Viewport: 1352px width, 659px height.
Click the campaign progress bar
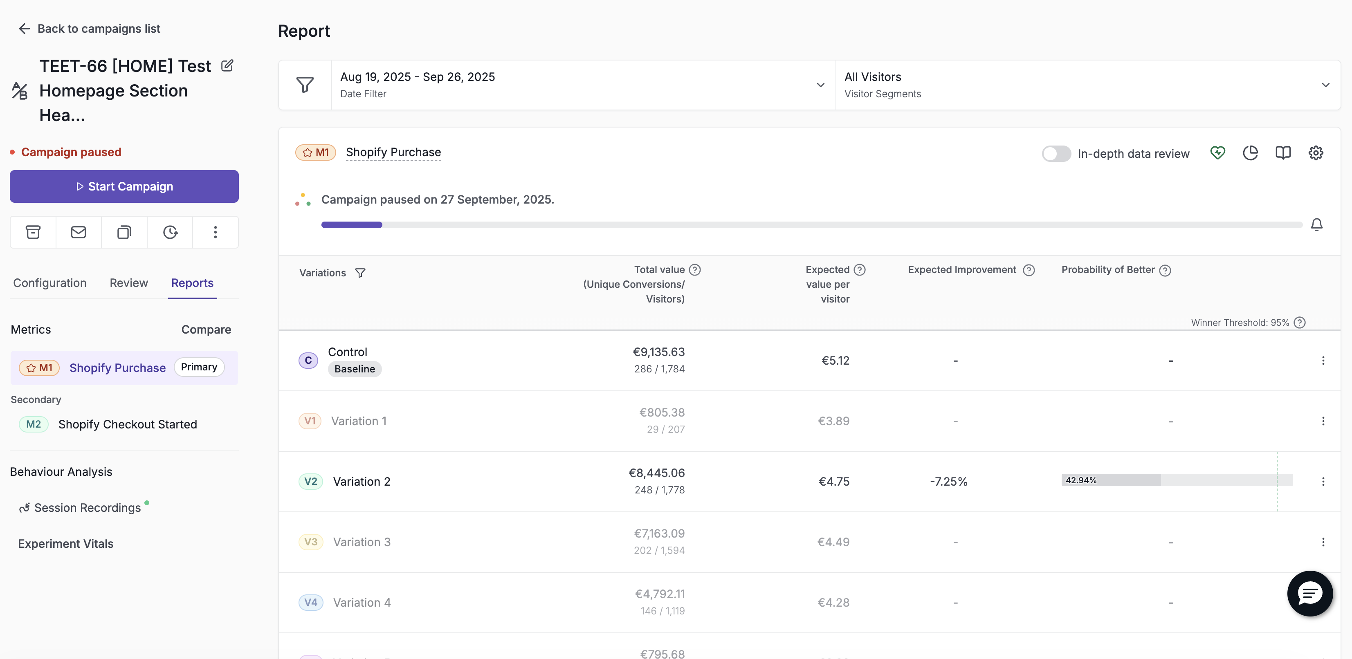pos(811,224)
